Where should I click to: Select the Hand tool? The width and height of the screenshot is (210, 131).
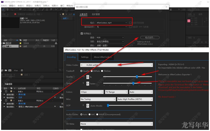click(8, 9)
